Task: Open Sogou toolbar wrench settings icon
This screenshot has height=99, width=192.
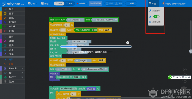Action: coord(189,77)
